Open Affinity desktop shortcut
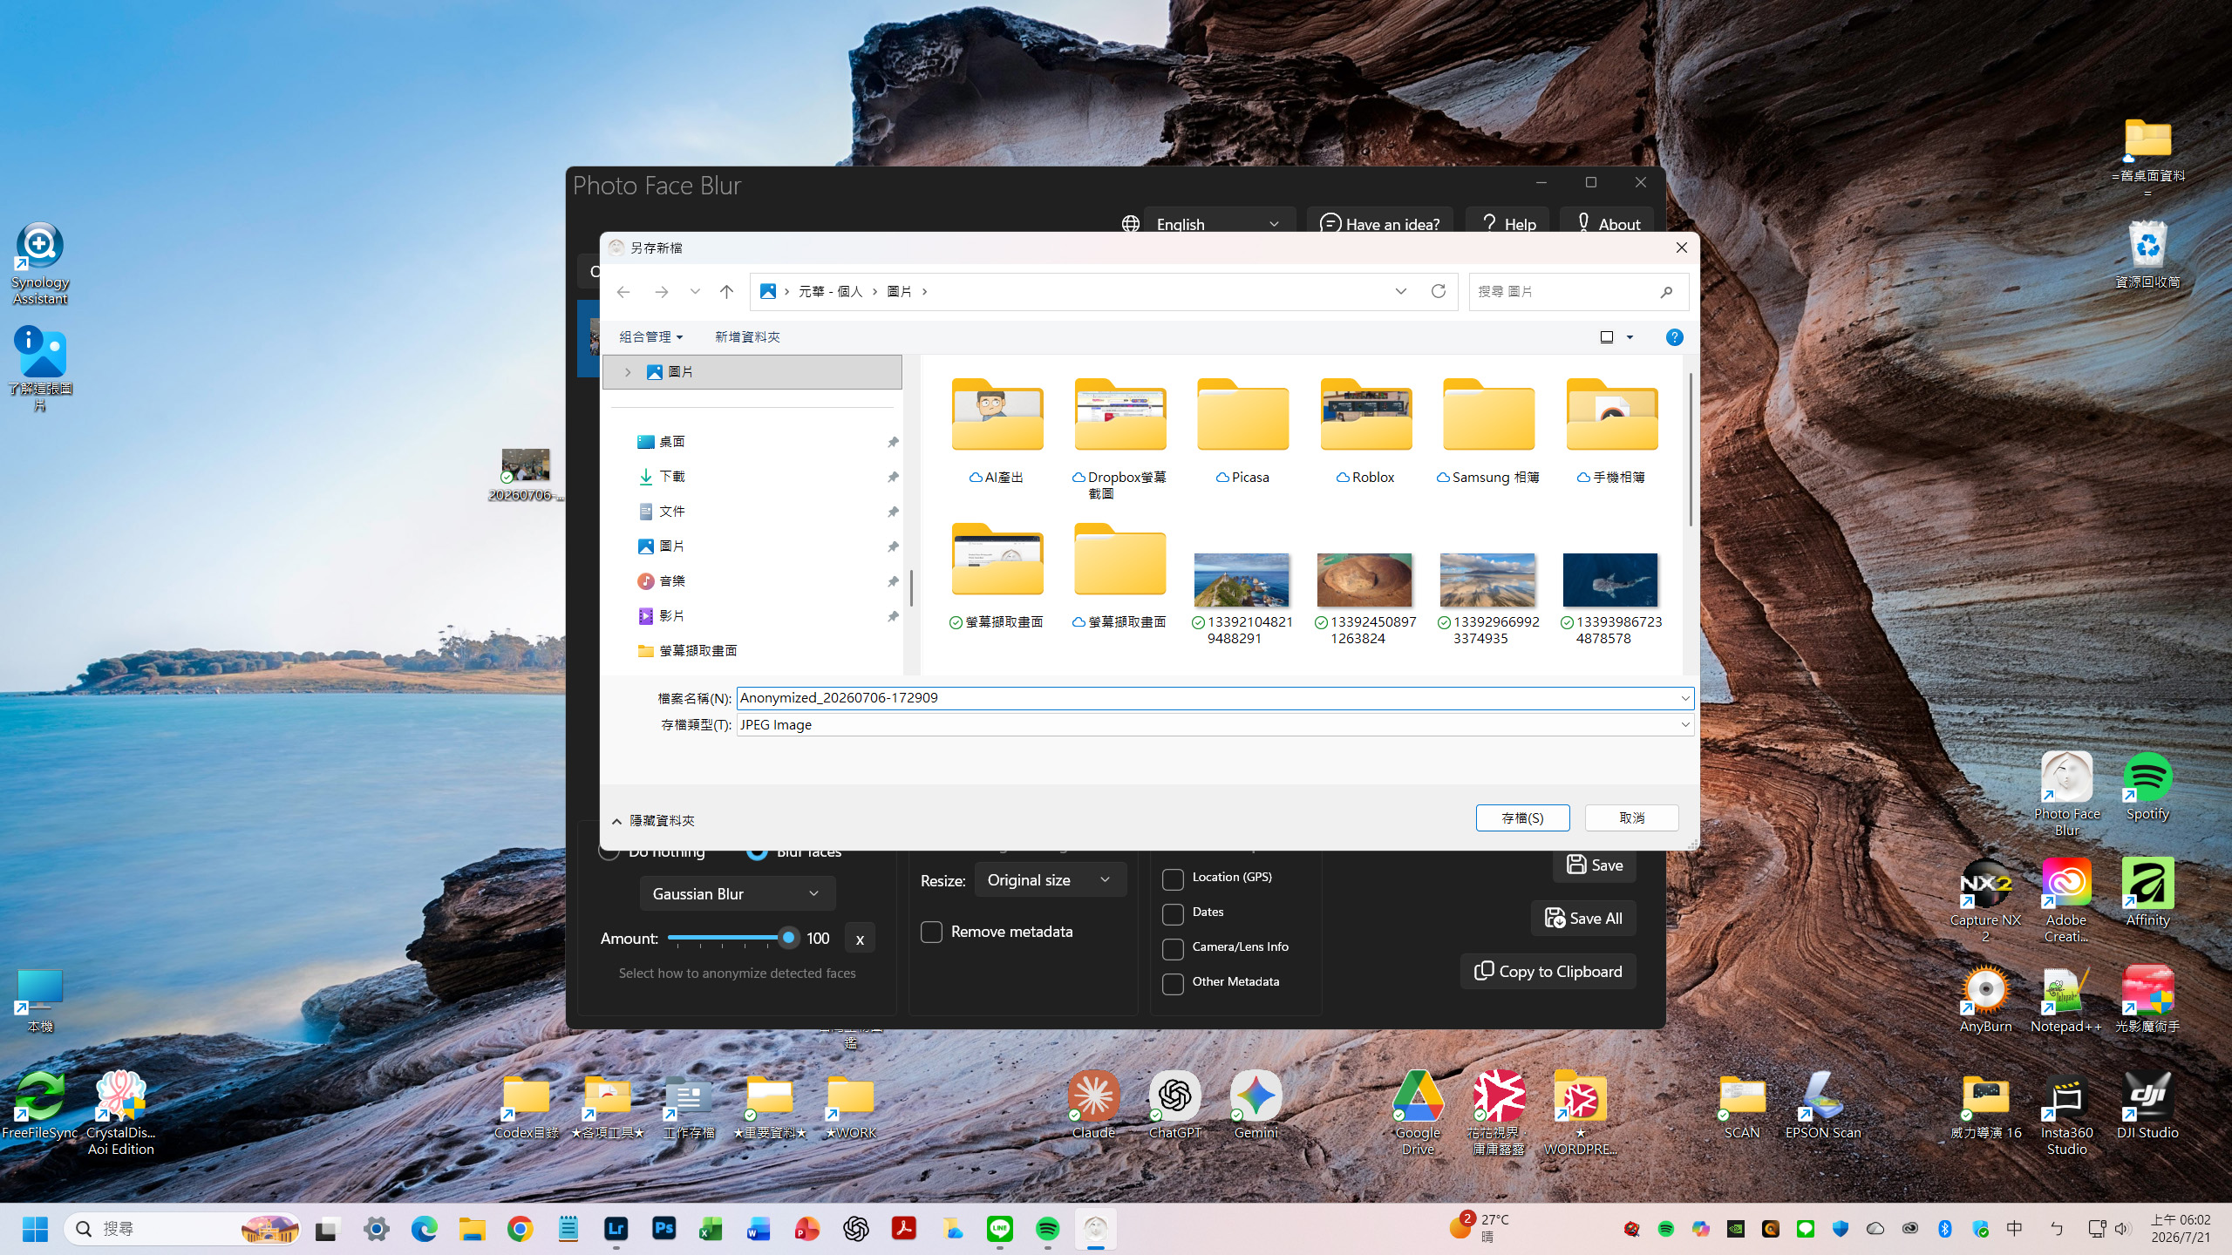The height and width of the screenshot is (1255, 2232). click(2147, 892)
